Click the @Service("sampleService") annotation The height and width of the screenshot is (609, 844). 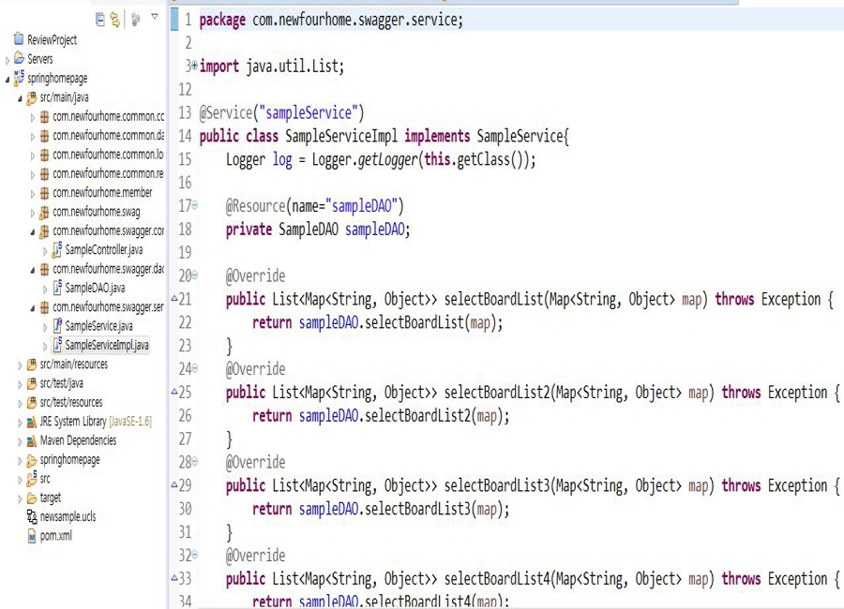[281, 113]
